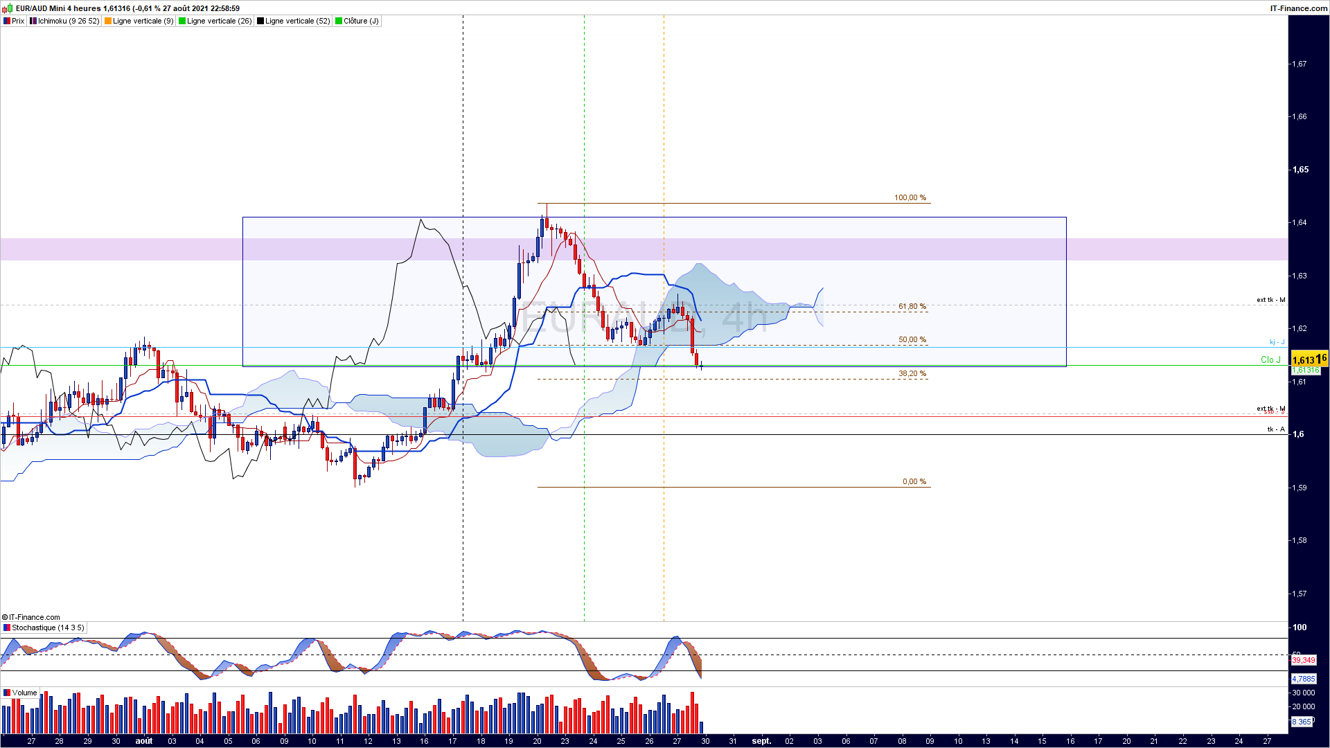The image size is (1330, 748).
Task: Click the 100 stochastic axis label
Action: 1300,627
